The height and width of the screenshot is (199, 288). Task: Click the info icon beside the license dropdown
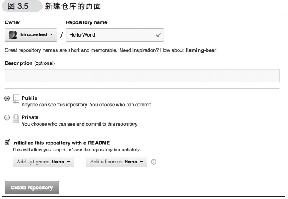click(x=153, y=162)
